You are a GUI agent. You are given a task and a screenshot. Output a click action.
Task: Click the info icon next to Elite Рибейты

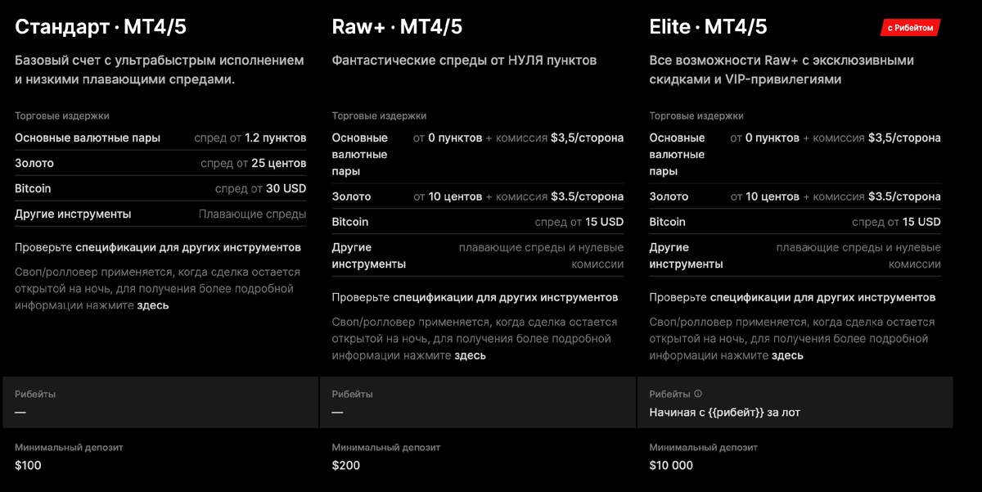coord(698,394)
